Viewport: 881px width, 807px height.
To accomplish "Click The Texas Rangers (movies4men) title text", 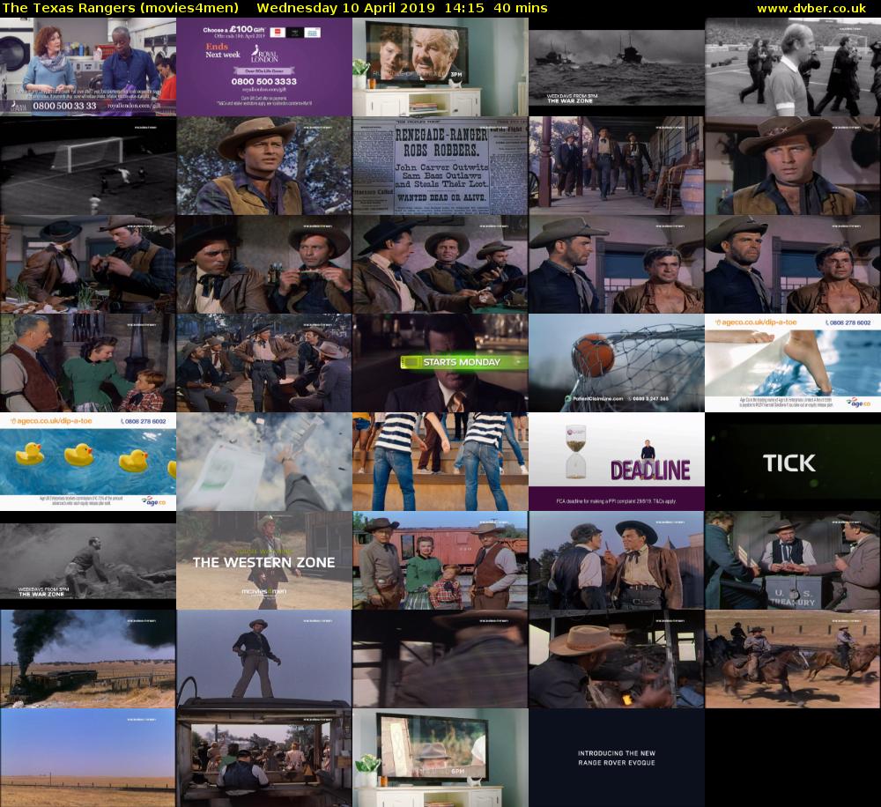I will (x=121, y=8).
